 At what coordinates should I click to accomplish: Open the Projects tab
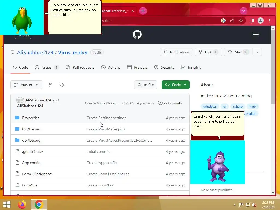point(137,67)
